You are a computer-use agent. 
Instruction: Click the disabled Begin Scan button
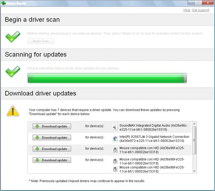tap(41, 41)
